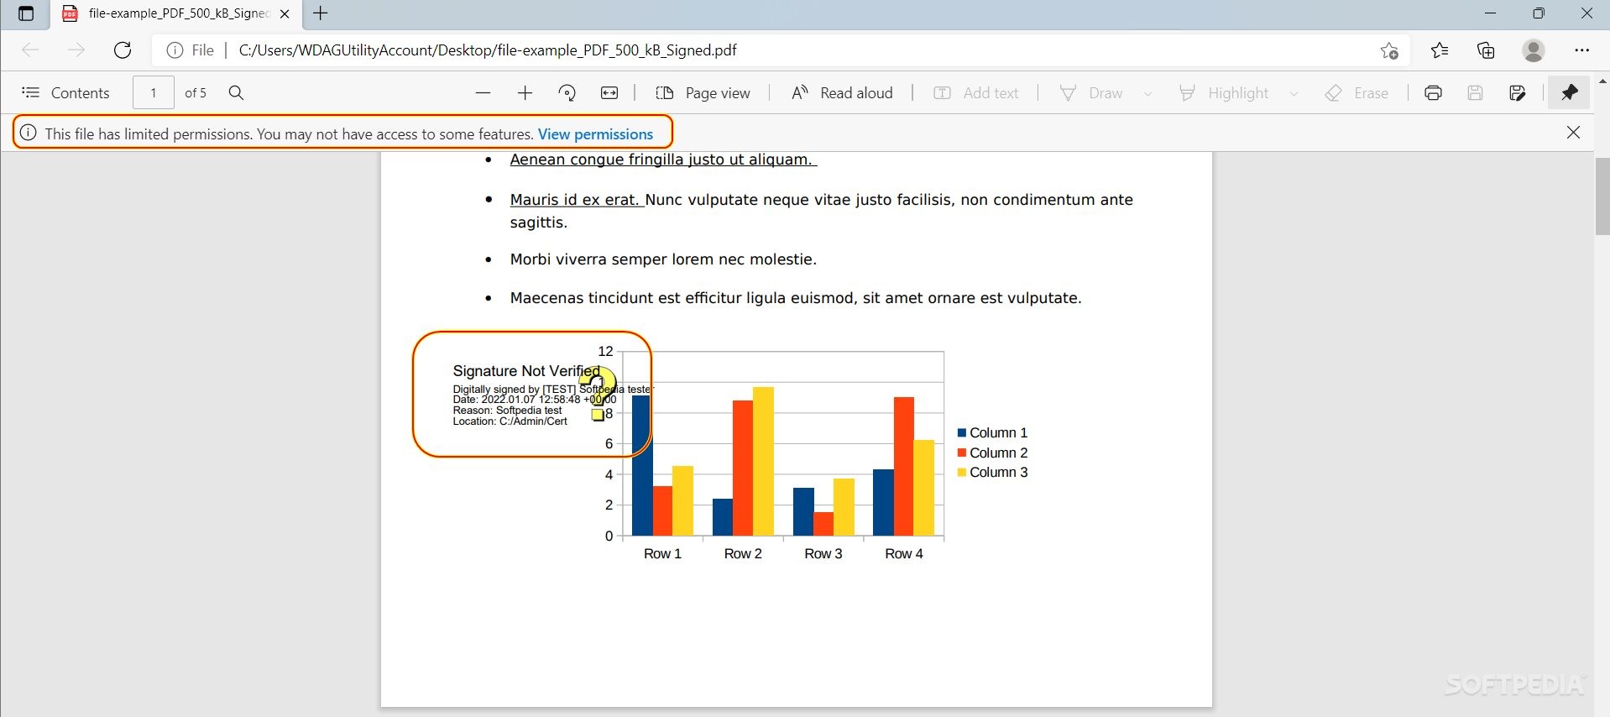The height and width of the screenshot is (717, 1610).
Task: Start Read aloud
Action: (842, 92)
